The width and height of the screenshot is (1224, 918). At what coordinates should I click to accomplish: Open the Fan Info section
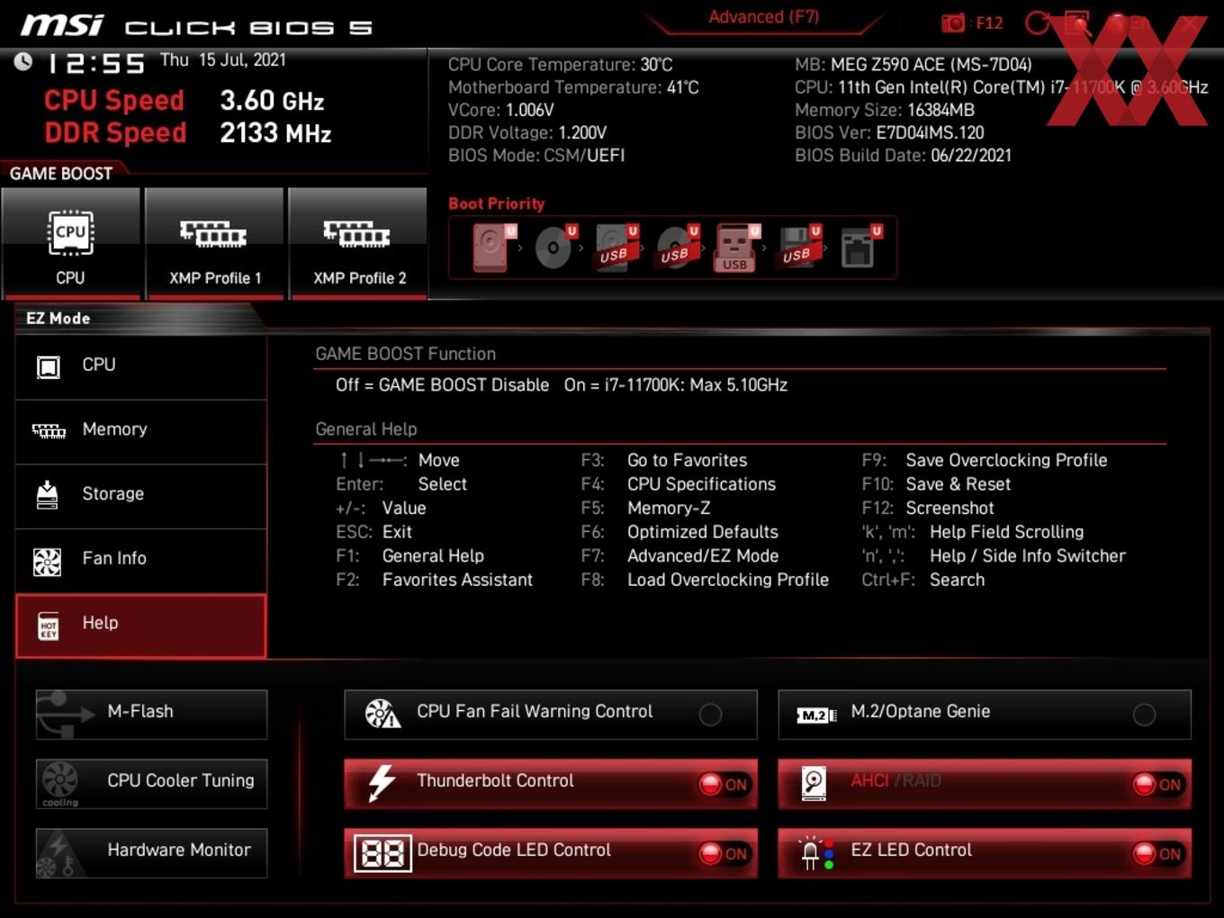tap(141, 559)
